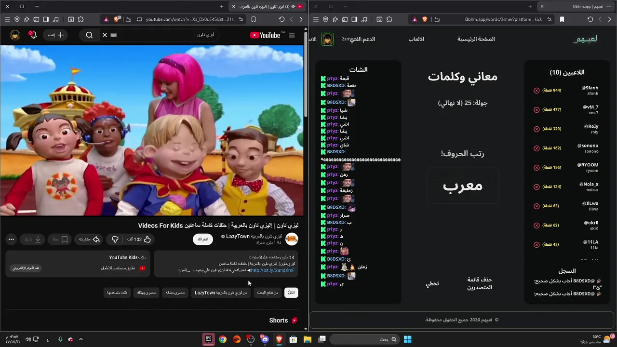The image size is (617, 347).
Task: Click the تخطي skip button
Action: point(432,283)
